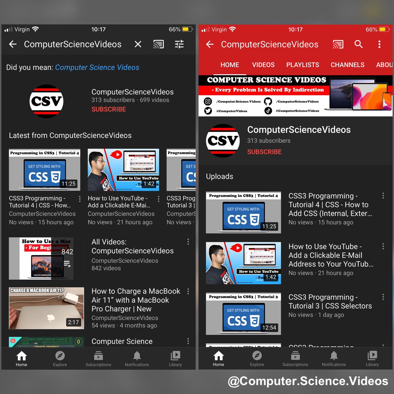Open the channel avatar on the channel page
The width and height of the screenshot is (394, 394).
pyautogui.click(x=223, y=141)
